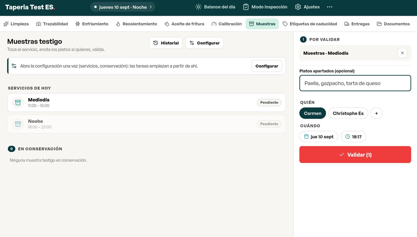The image size is (417, 237).
Task: Select Christophe Es as responsible person
Action: point(348,113)
